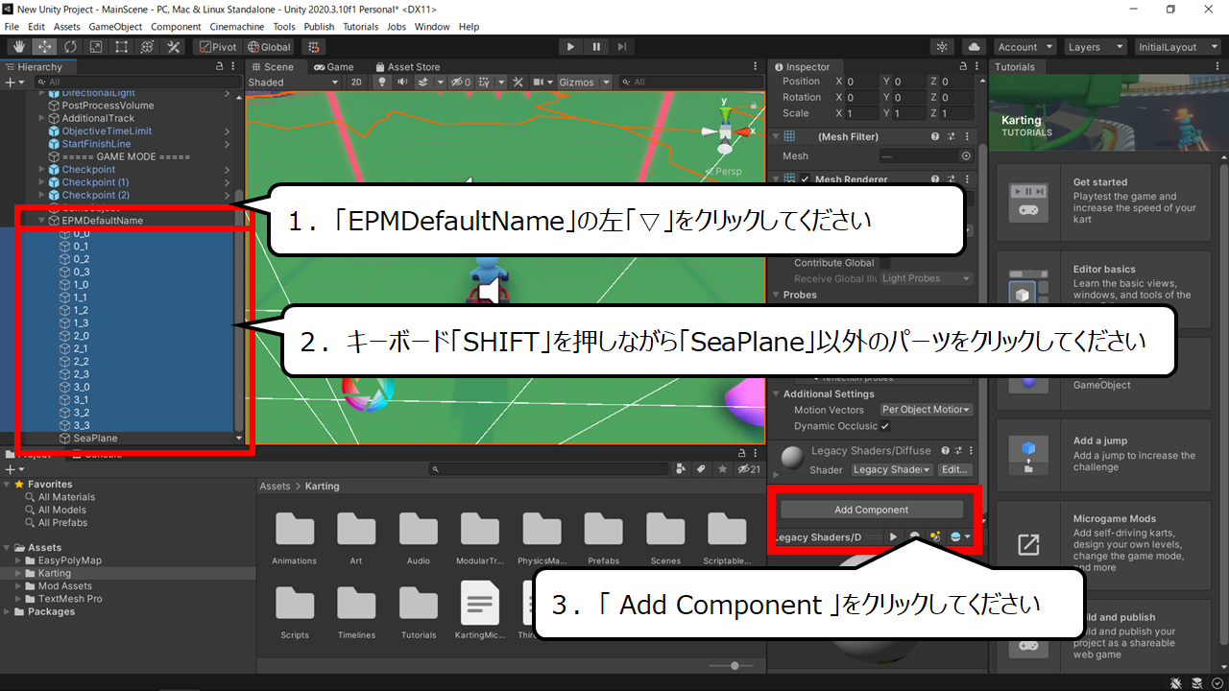The width and height of the screenshot is (1229, 691).
Task: Open Mesh Renderer help icon
Action: [935, 179]
